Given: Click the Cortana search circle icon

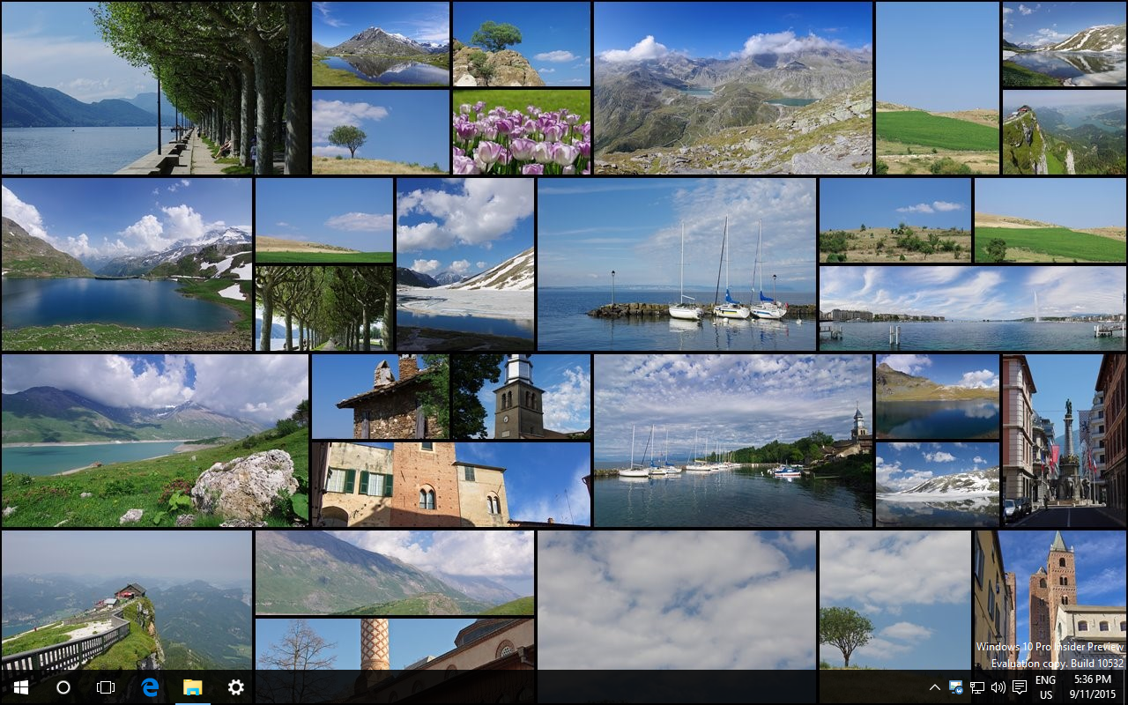Looking at the screenshot, I should coord(63,687).
